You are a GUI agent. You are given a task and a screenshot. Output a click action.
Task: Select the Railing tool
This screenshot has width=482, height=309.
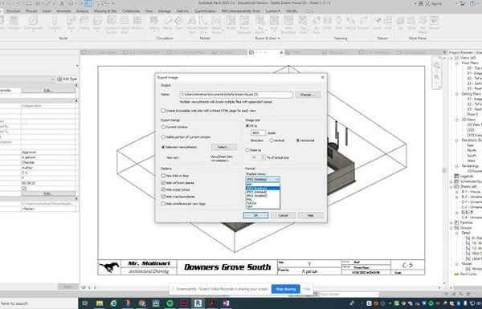click(154, 23)
